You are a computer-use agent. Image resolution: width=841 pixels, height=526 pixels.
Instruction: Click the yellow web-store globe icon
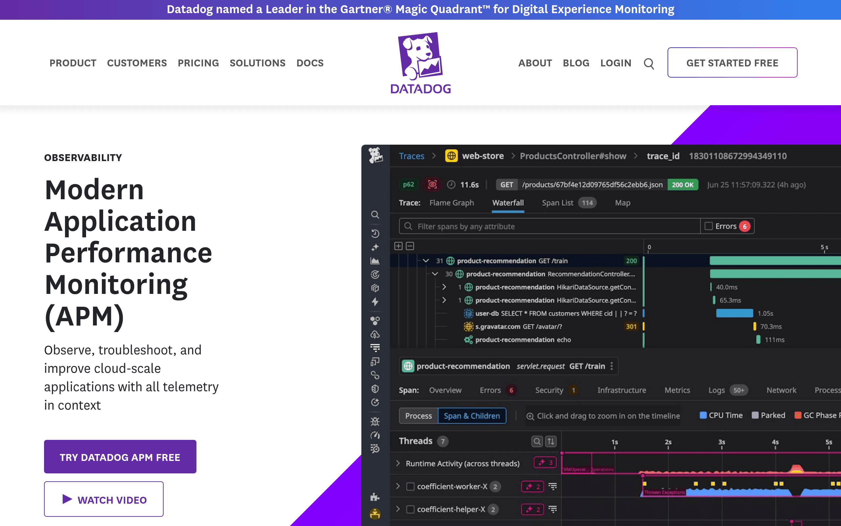[x=451, y=156]
